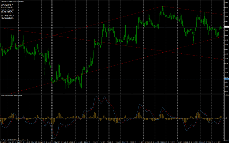Select the 'Prev Month Range' line
Viewport: 229px width, 143px height.
(7, 17)
